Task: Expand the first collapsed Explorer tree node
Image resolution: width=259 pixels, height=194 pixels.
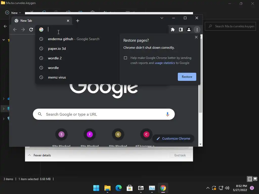Action: [4, 99]
